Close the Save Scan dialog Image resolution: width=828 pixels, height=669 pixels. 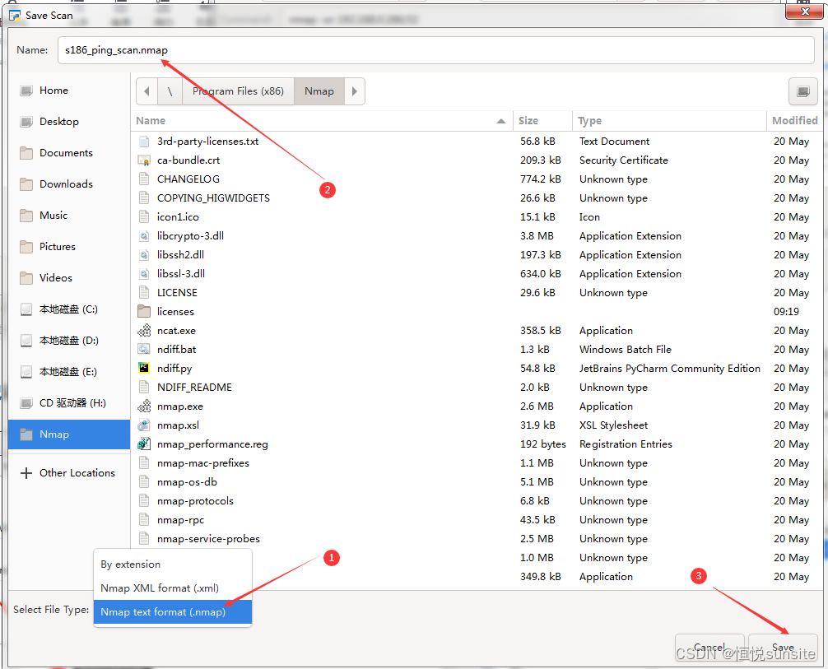tap(804, 11)
